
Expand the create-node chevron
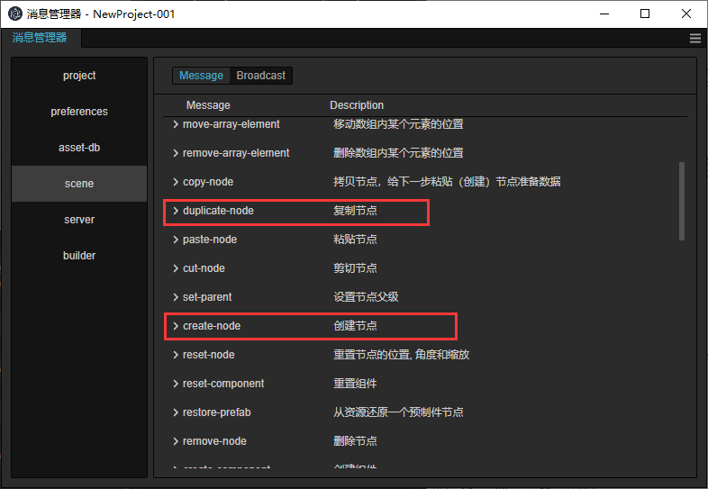pyautogui.click(x=176, y=325)
